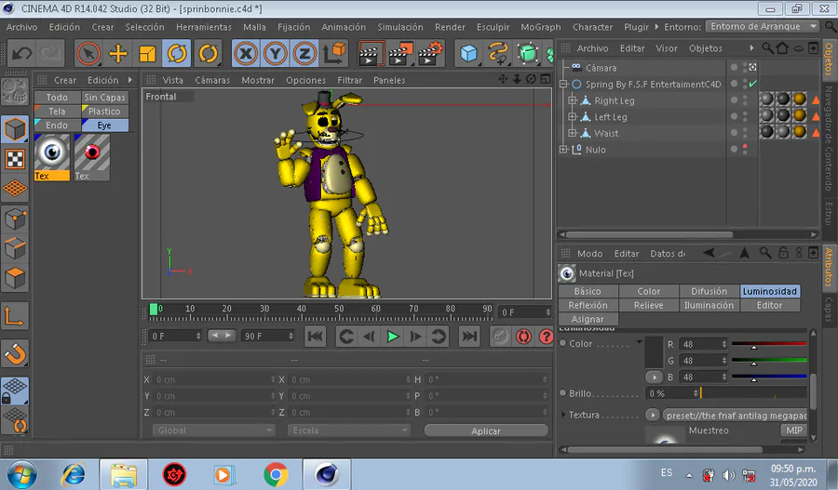Switch to Edges mode
Image resolution: width=838 pixels, height=490 pixels.
tap(14, 248)
